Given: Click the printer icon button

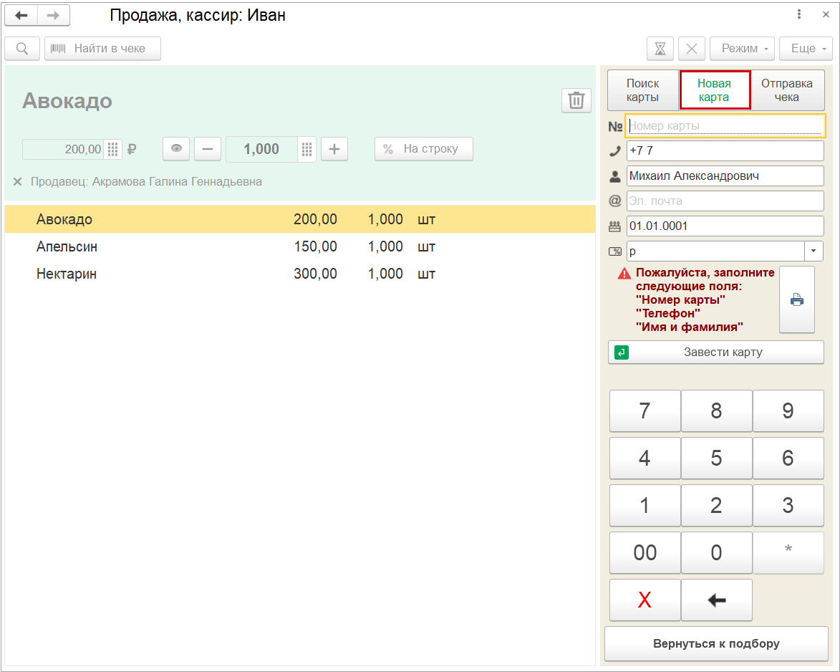Looking at the screenshot, I should (x=796, y=299).
